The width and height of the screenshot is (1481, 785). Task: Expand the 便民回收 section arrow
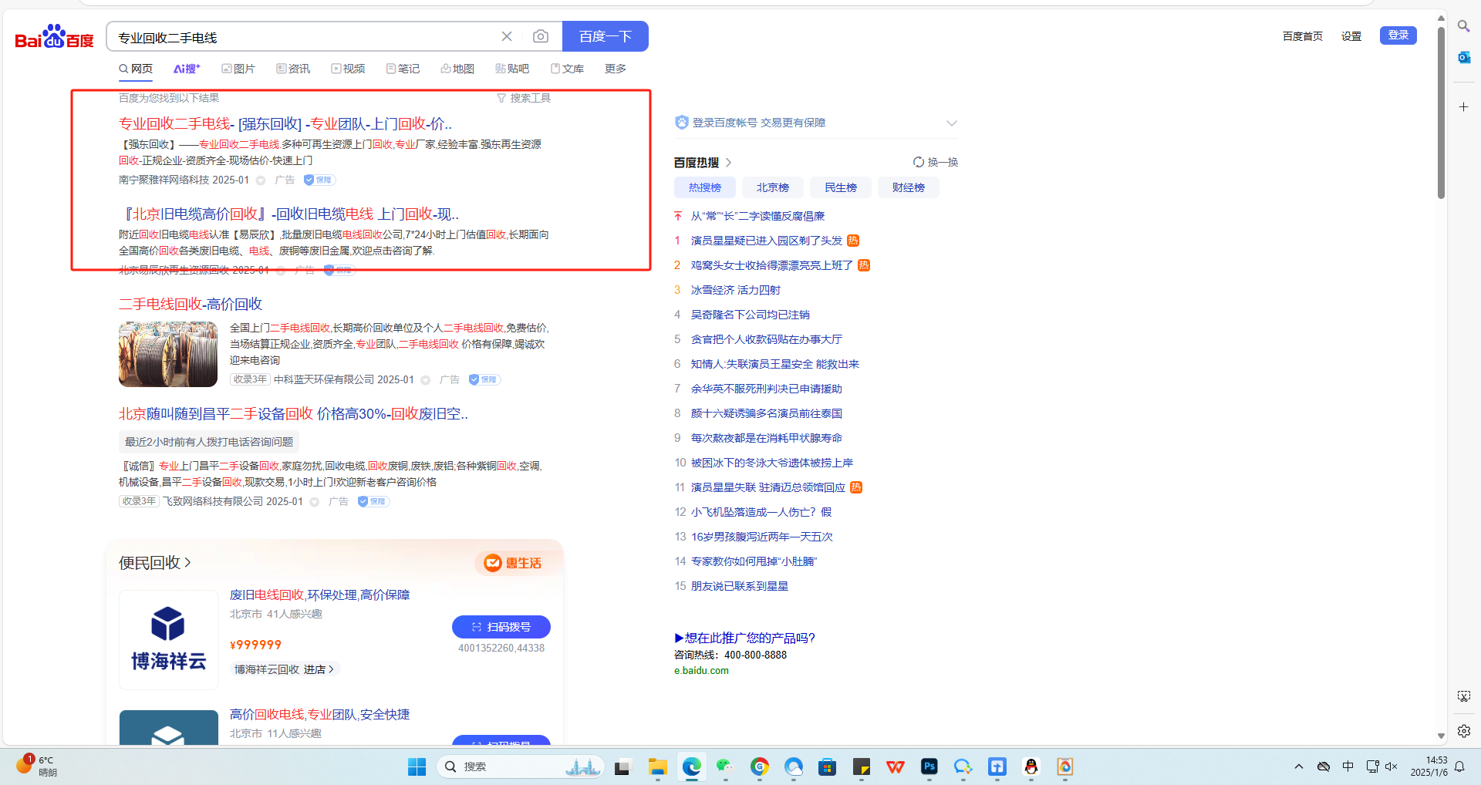pos(187,563)
